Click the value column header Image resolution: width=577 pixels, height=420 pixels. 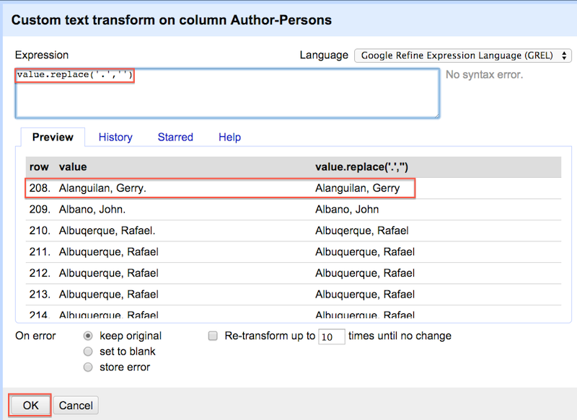coord(73,167)
